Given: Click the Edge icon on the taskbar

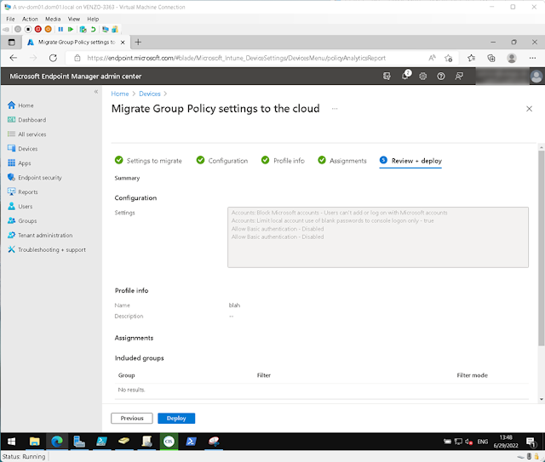Looking at the screenshot, I should pyautogui.click(x=57, y=442).
